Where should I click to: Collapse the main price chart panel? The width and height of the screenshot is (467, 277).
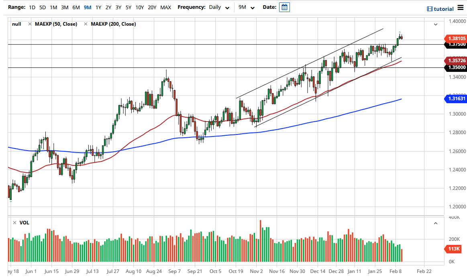435,24
